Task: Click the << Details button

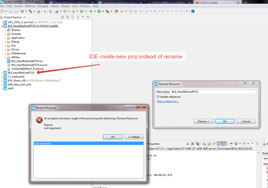Action: point(134,137)
